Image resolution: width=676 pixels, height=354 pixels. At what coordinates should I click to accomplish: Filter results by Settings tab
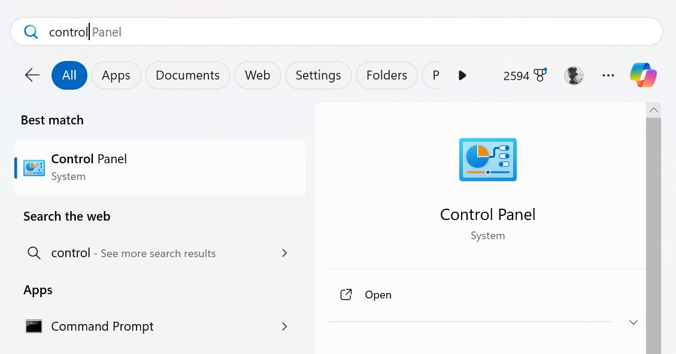pos(318,75)
